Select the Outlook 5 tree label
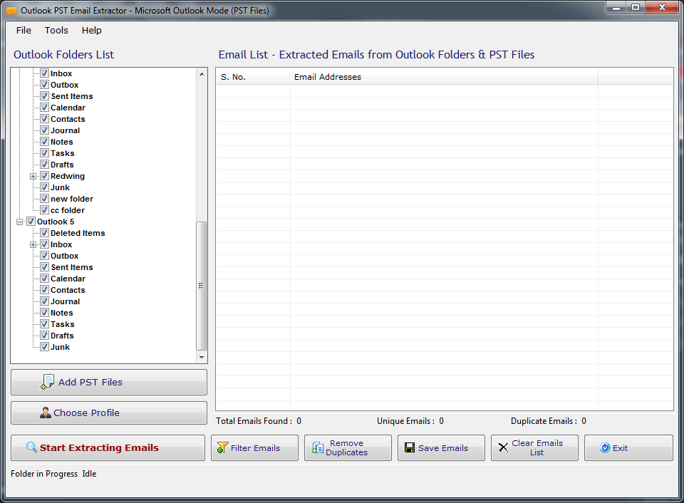 point(56,222)
